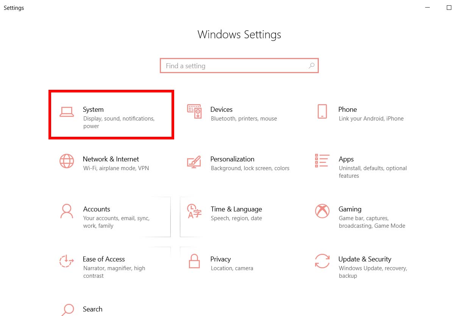The height and width of the screenshot is (316, 454).
Task: Click 'Speech, region, date' description
Action: pos(236,218)
